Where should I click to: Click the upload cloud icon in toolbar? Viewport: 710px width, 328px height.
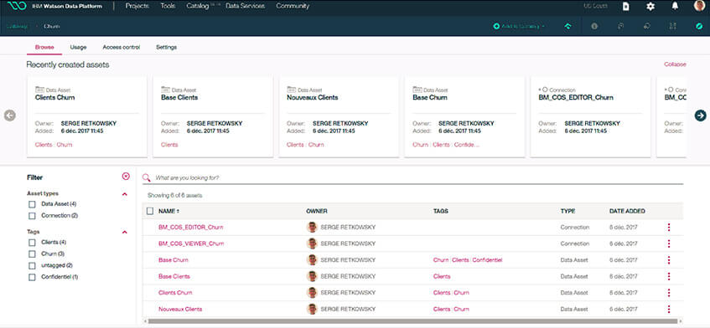[567, 26]
